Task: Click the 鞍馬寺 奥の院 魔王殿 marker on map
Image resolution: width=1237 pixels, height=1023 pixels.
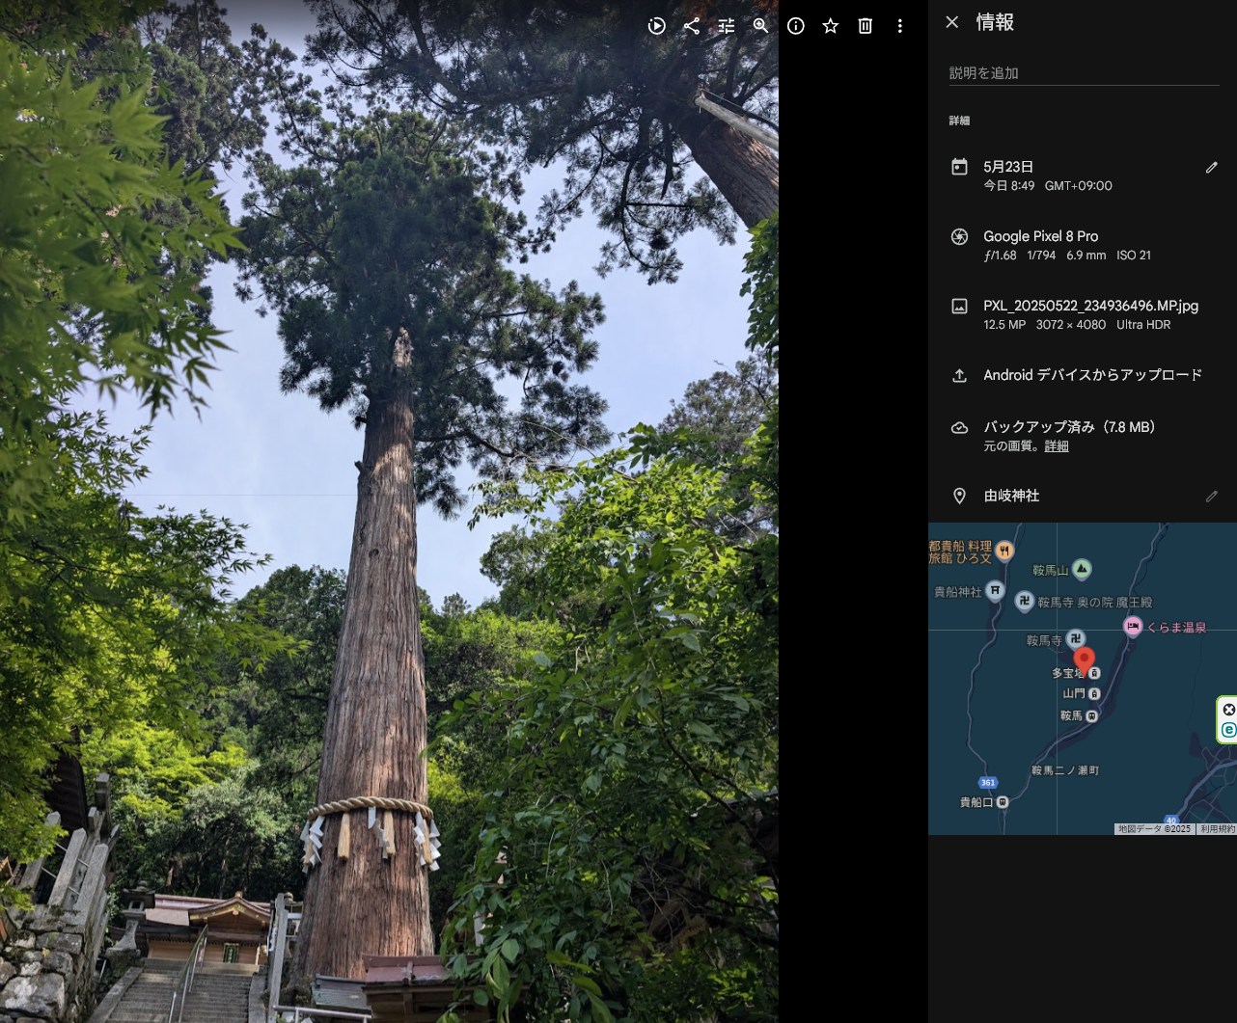Action: pyautogui.click(x=1025, y=602)
